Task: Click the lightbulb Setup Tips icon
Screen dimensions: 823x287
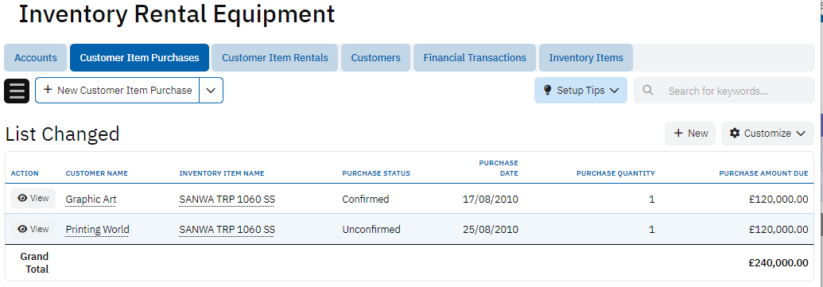Action: 547,91
